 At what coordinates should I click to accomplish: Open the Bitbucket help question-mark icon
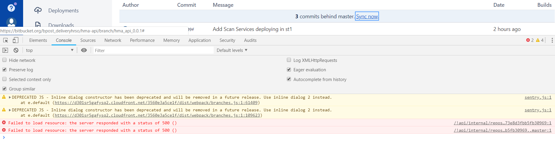[11, 8]
